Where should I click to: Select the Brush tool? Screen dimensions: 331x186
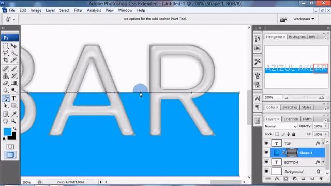(x=14, y=69)
